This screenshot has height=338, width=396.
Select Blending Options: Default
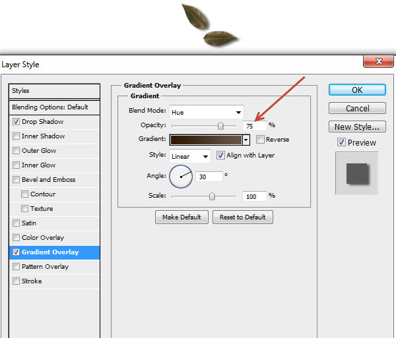[54, 107]
